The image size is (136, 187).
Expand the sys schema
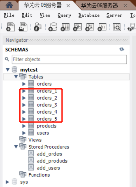tap(7, 182)
